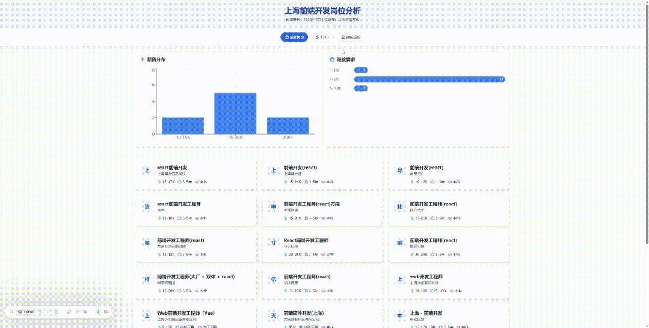Click 申 avatar on 前端开发工程师(react)方向 card
Image resolution: width=649 pixels, height=328 pixels.
pos(274,207)
